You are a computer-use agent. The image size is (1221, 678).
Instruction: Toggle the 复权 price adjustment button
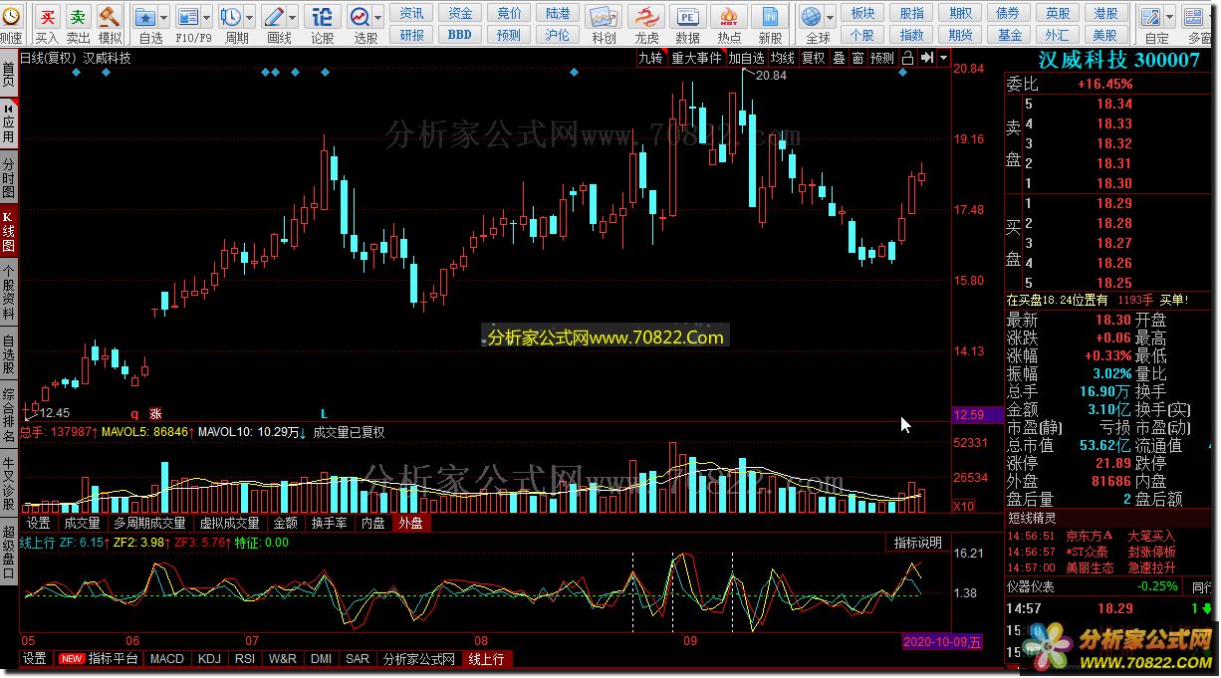[x=814, y=58]
